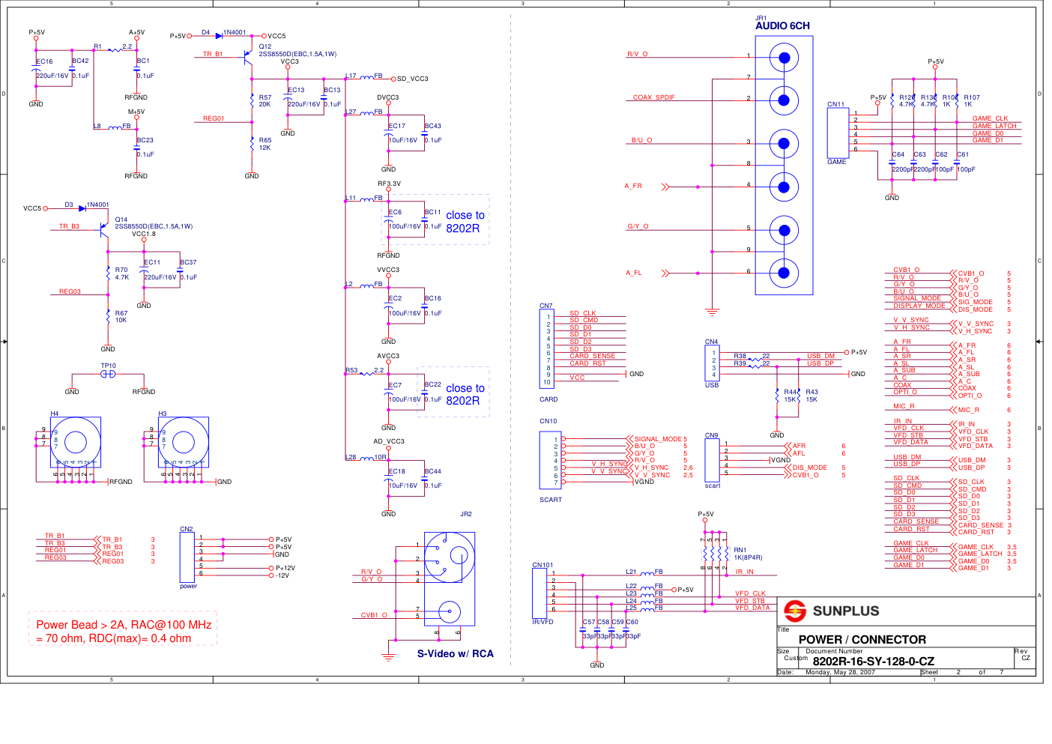Click the 'BC42' capacitor label
Viewport: 1052px width, 744px height.
80,61
